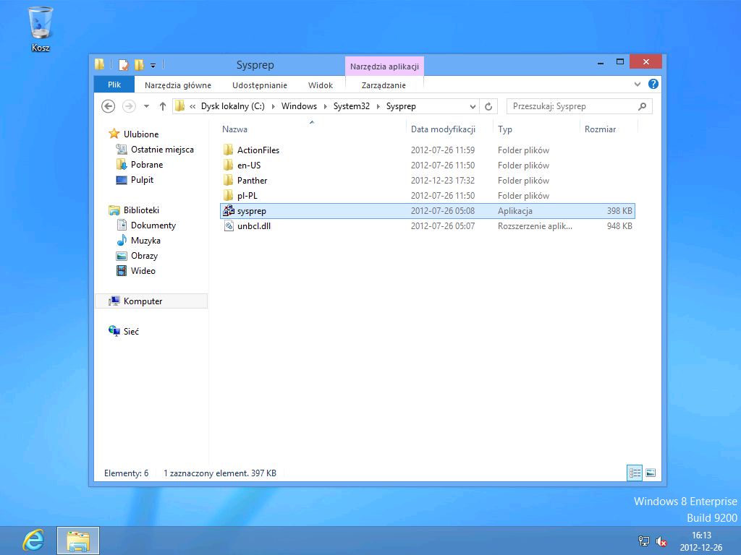Click the File Explorer taskbar button

click(78, 541)
